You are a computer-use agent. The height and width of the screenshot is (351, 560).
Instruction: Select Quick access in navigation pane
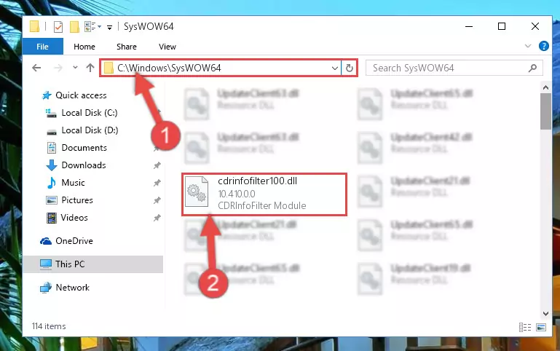click(x=81, y=95)
